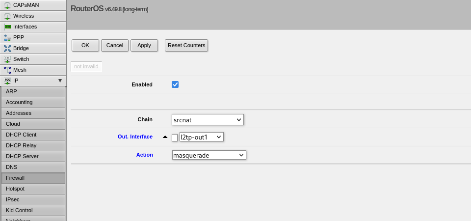
Task: Open DHCP Server in the IP submenu
Action: coord(33,156)
